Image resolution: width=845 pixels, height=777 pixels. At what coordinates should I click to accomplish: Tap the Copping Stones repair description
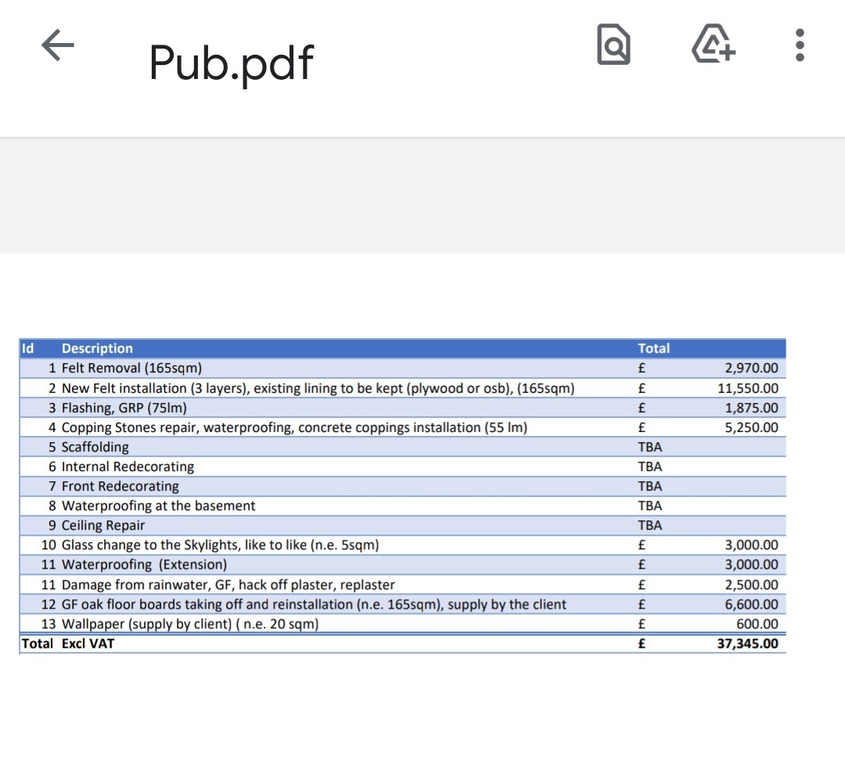click(294, 427)
